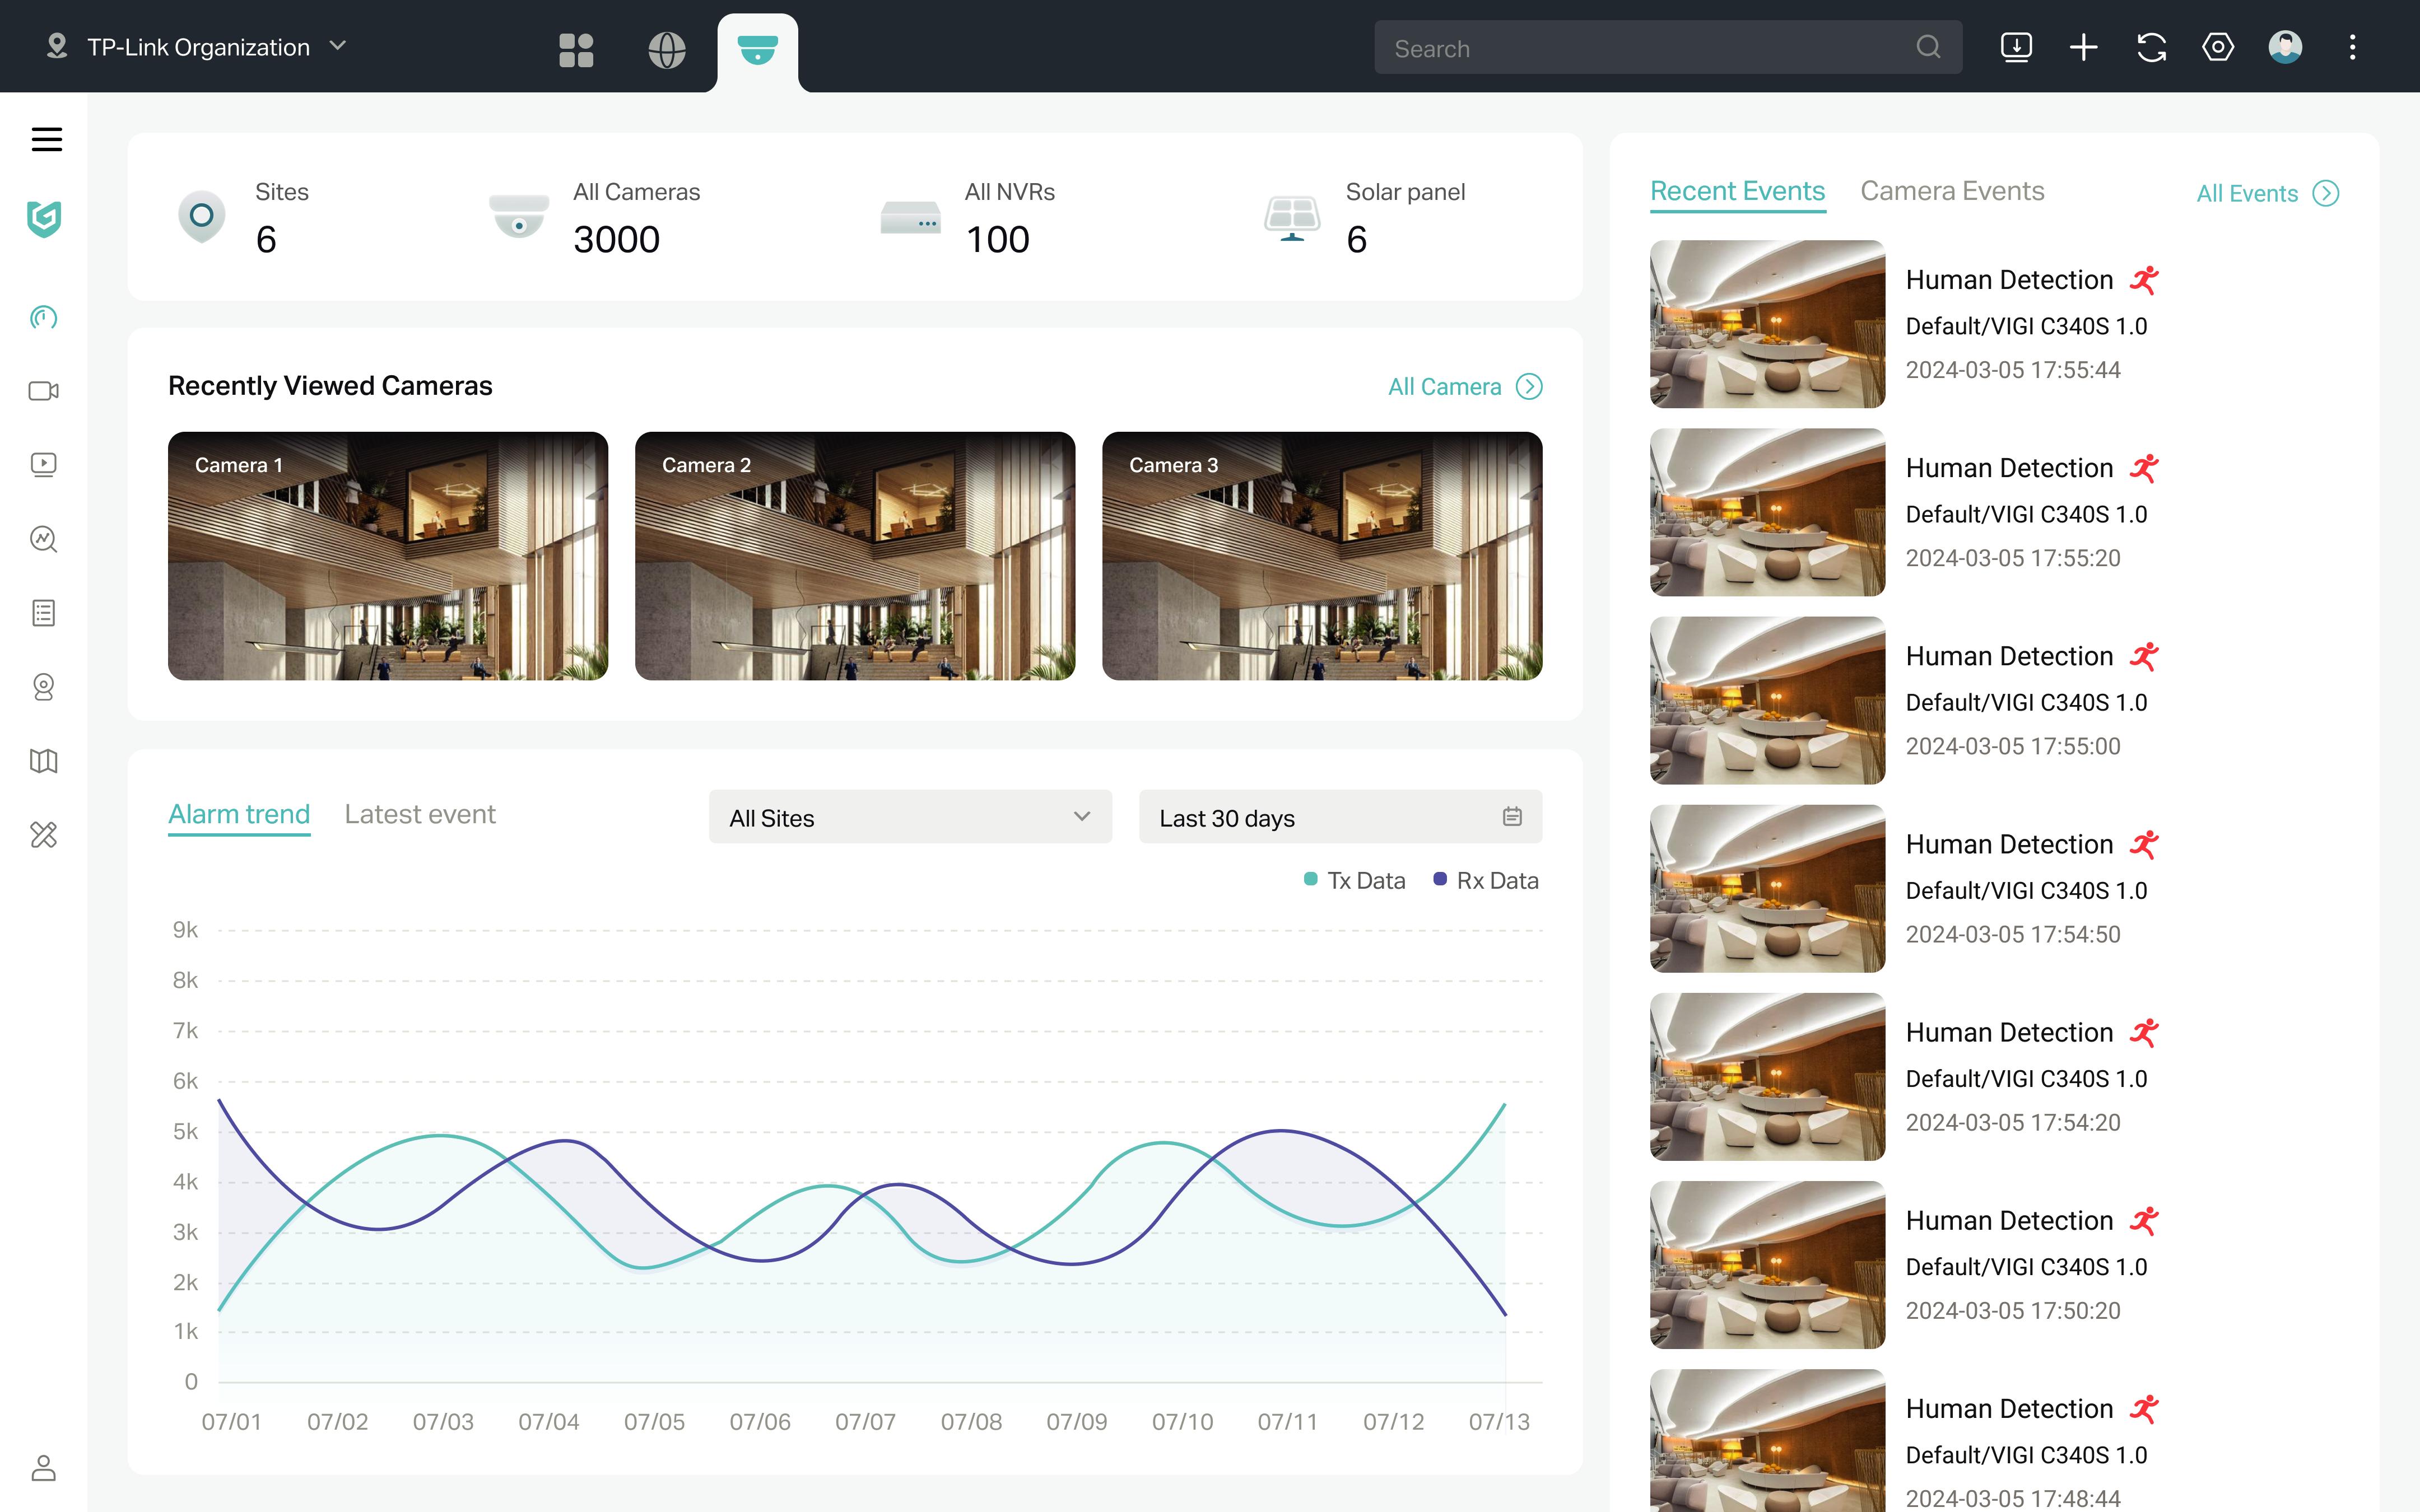Open the download icon in the top bar

(2016, 47)
